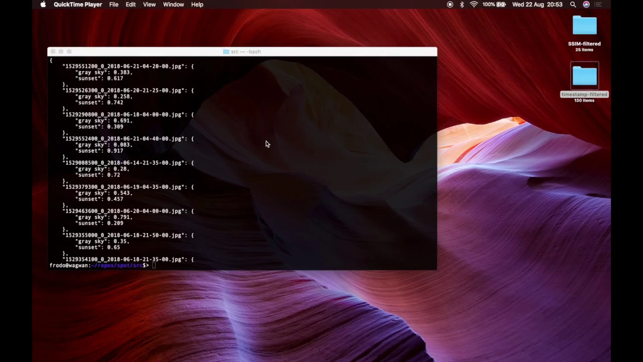Click the line '"sunset": 0.209'
Image resolution: width=643 pixels, height=362 pixels.
tap(99, 223)
